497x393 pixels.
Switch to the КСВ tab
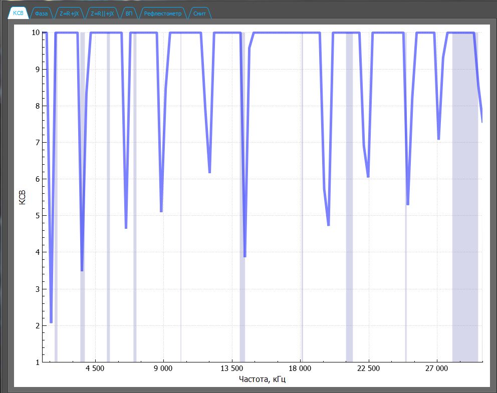[18, 14]
